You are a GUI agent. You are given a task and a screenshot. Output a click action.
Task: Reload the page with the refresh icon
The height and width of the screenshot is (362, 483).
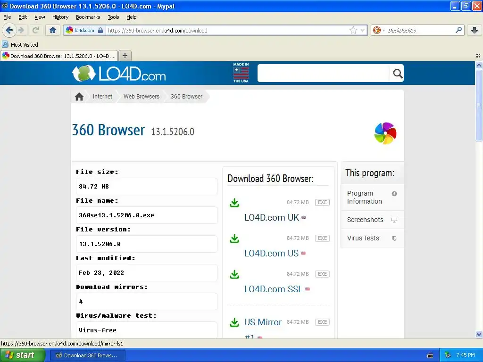[36, 30]
